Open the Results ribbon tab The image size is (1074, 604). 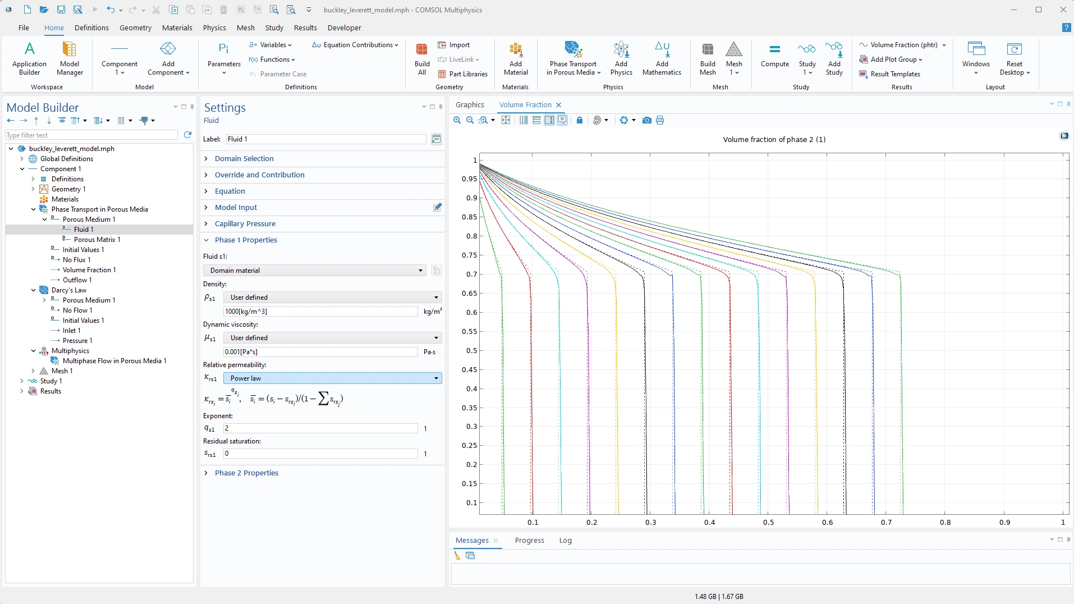pos(305,28)
